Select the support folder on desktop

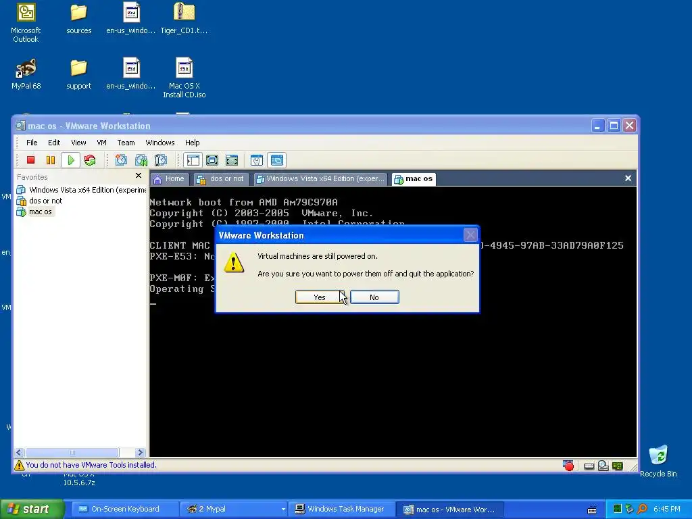[x=79, y=74]
